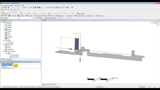Screen dimensions: 160x90
Task: Open the File menu
Action: click(2, 5)
